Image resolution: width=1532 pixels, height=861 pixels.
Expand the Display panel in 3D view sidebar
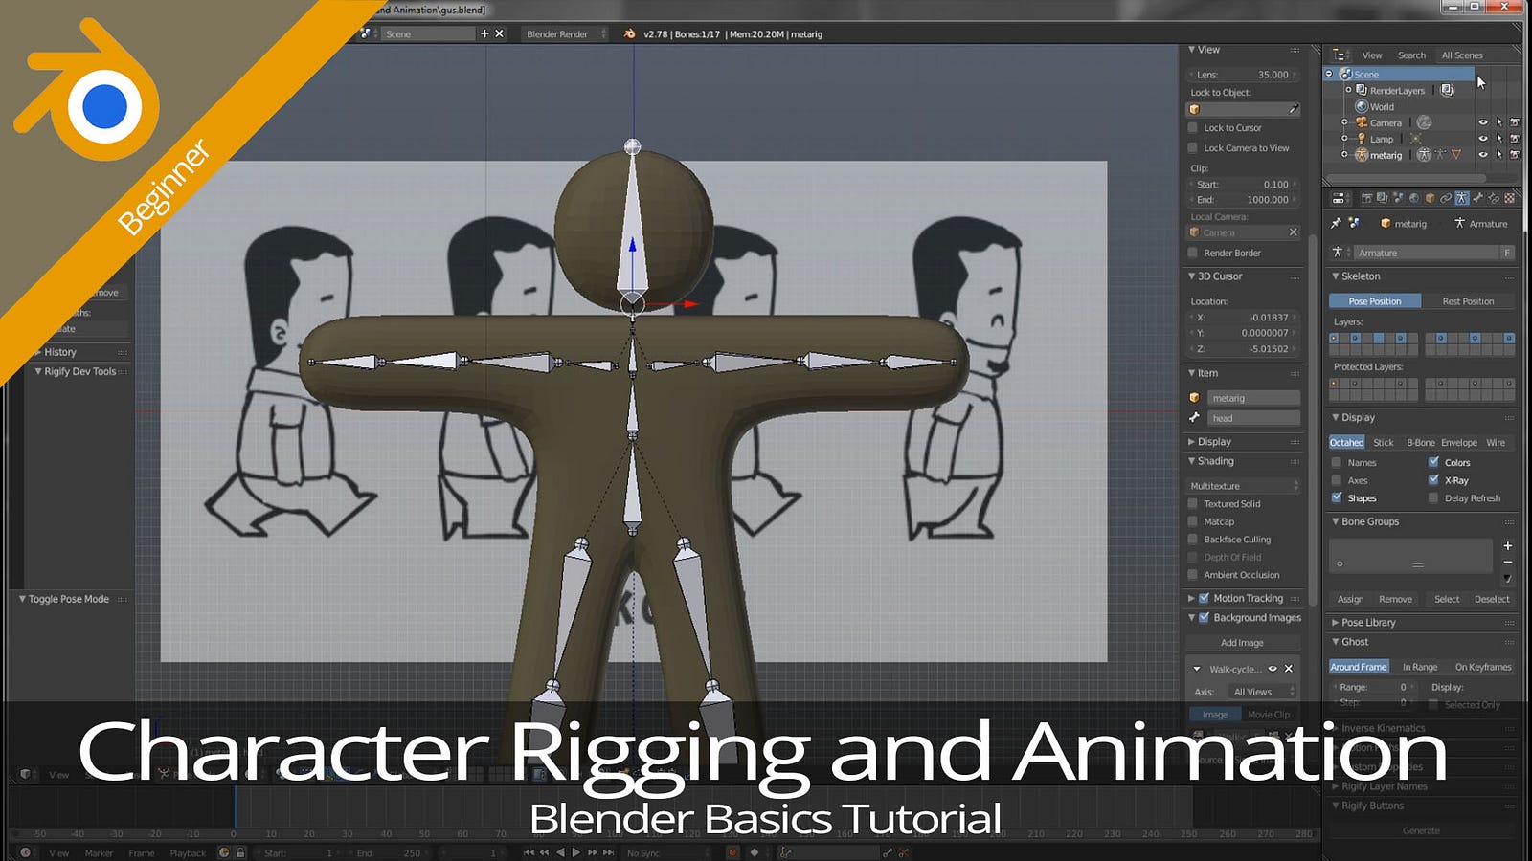coord(1192,442)
